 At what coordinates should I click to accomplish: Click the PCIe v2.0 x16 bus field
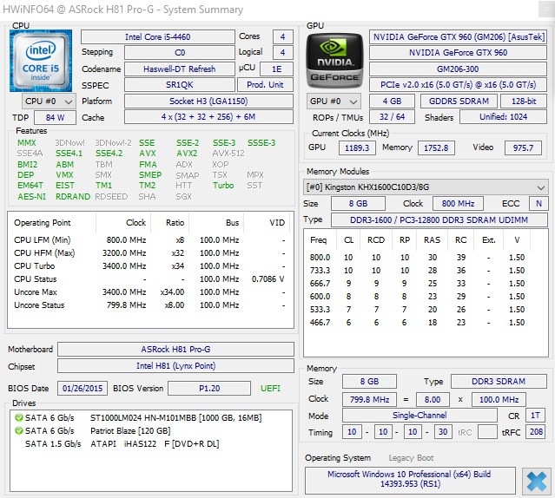458,85
